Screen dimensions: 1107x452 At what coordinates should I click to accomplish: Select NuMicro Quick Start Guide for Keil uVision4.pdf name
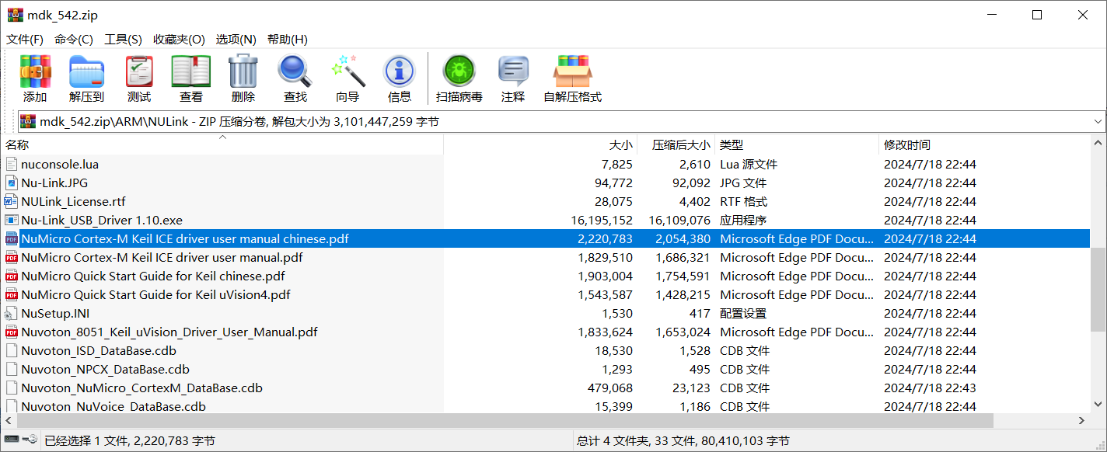tap(155, 294)
